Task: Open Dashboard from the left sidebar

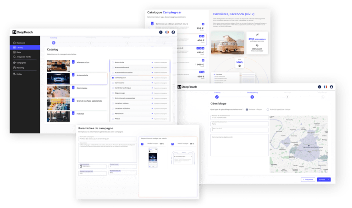Action: (x=21, y=42)
